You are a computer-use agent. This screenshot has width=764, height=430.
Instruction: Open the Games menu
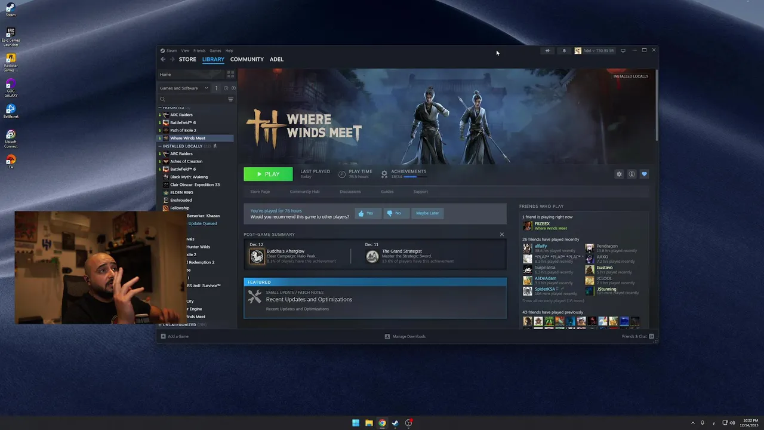[x=215, y=51]
